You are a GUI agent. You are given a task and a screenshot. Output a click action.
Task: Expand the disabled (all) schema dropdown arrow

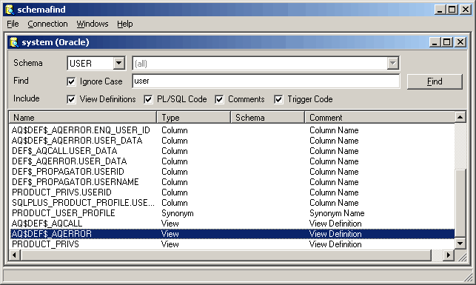point(392,64)
